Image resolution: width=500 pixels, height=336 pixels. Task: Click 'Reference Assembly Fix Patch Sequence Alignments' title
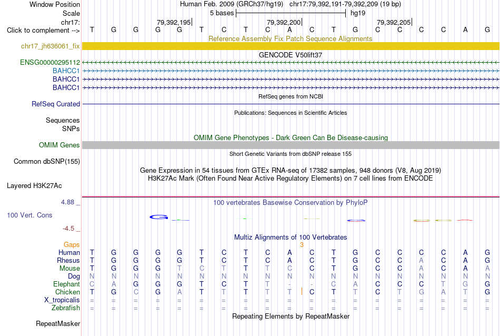(x=290, y=38)
